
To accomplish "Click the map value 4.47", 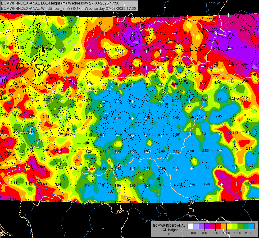I will 63,32.
